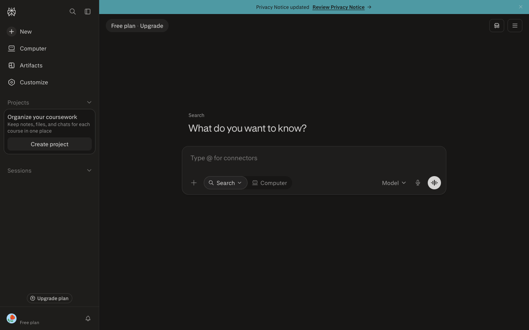Viewport: 529px width, 330px height.
Task: Open the top-right hamburger menu icon
Action: coord(515,26)
